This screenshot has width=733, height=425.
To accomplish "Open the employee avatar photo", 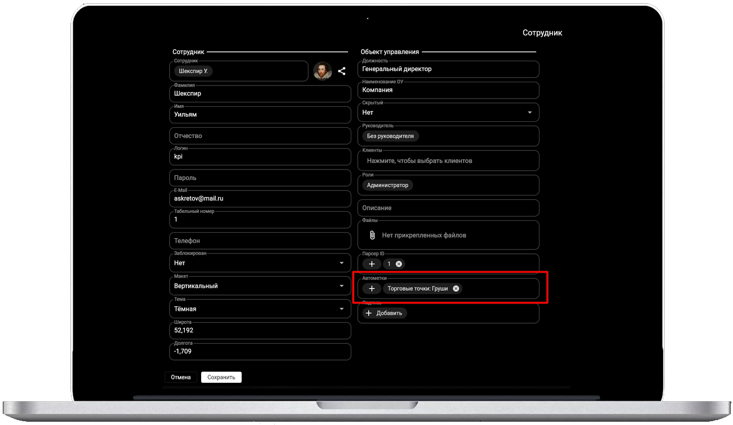I will (x=322, y=71).
